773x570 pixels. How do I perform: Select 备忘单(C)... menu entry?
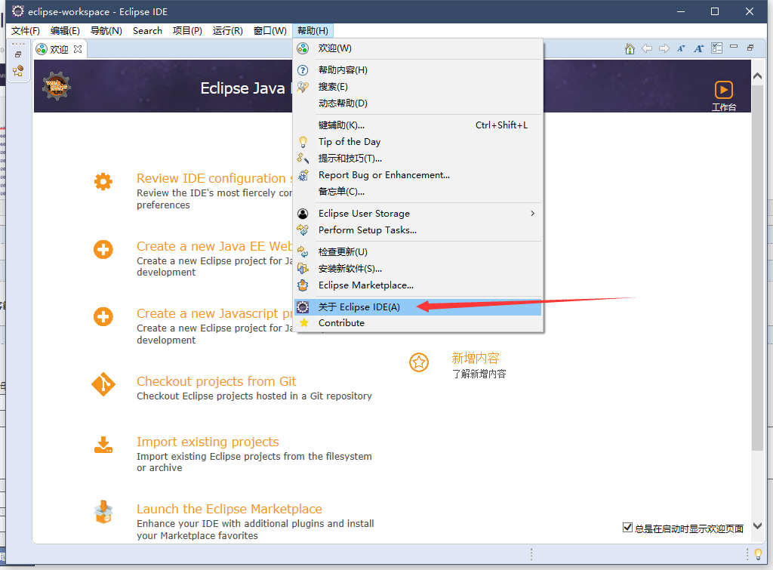[418, 191]
